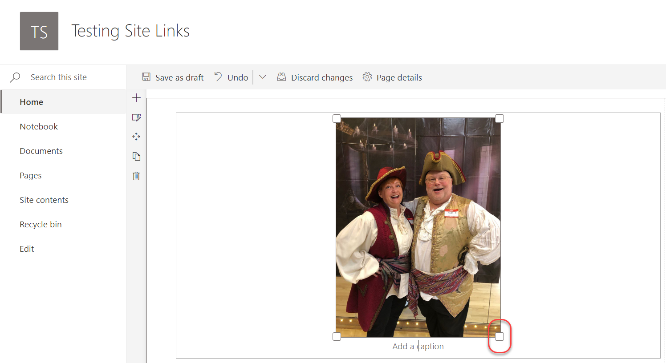The height and width of the screenshot is (363, 666).
Task: Click the Duplicate web part icon
Action: pos(136,156)
